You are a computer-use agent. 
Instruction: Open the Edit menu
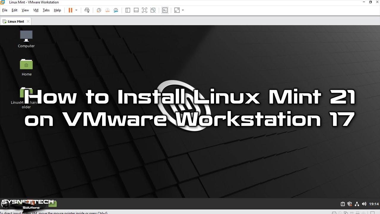pos(15,10)
